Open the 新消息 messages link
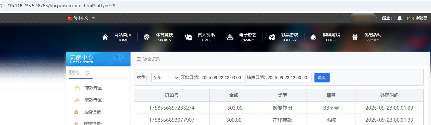This screenshot has width=431, height=125. (x=422, y=18)
